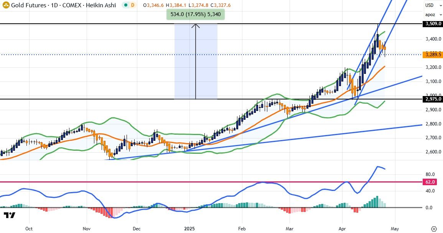Select the red horizontal 62.0 line in indicator pane
This screenshot has height=233, width=443.
coord(211,182)
